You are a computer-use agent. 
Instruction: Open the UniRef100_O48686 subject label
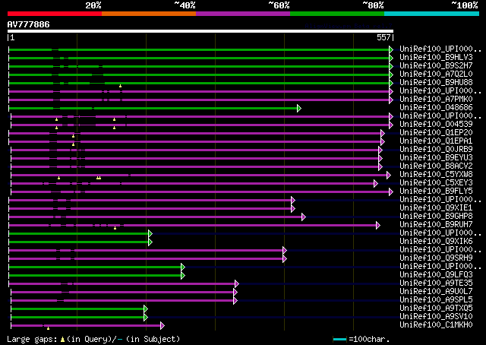click(436, 107)
